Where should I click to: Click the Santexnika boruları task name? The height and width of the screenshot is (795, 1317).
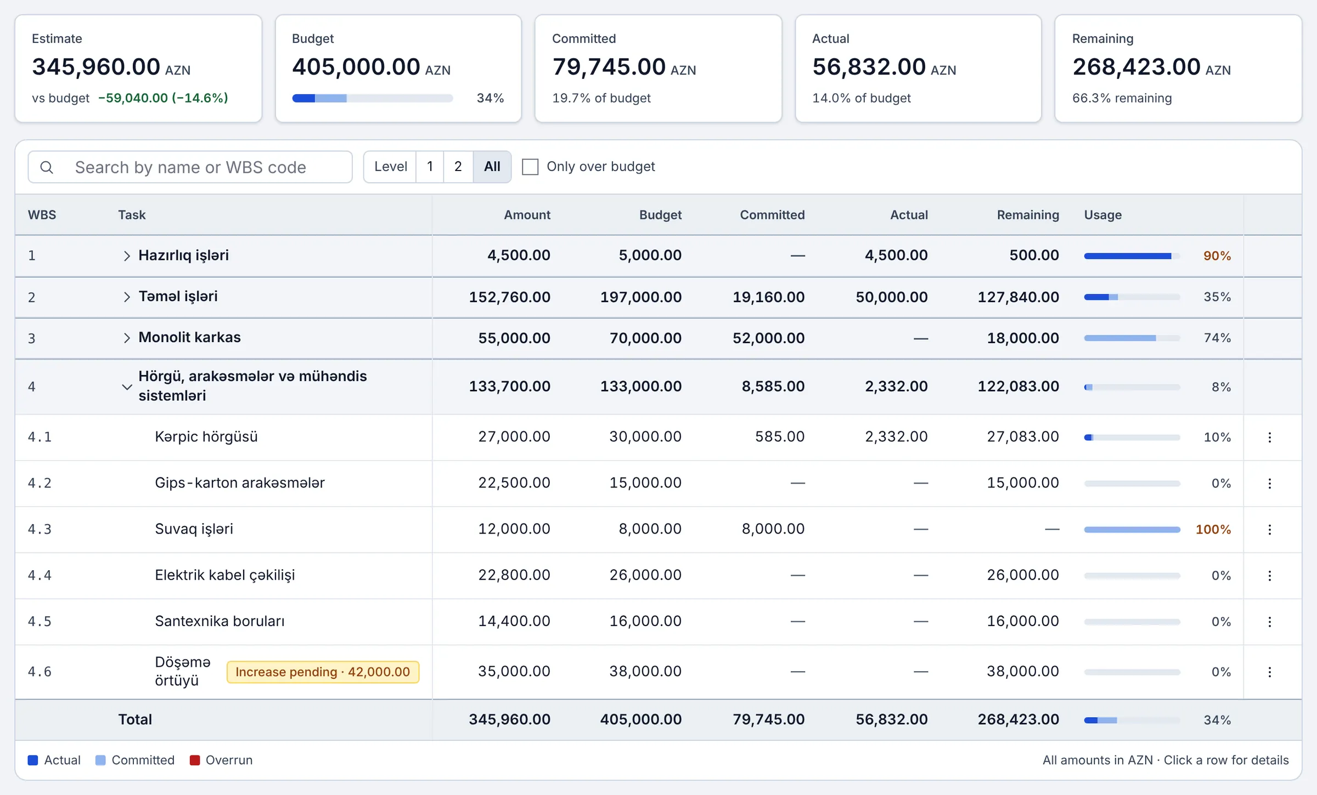click(x=219, y=621)
